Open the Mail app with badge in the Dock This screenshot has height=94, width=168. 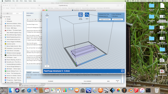point(35,90)
